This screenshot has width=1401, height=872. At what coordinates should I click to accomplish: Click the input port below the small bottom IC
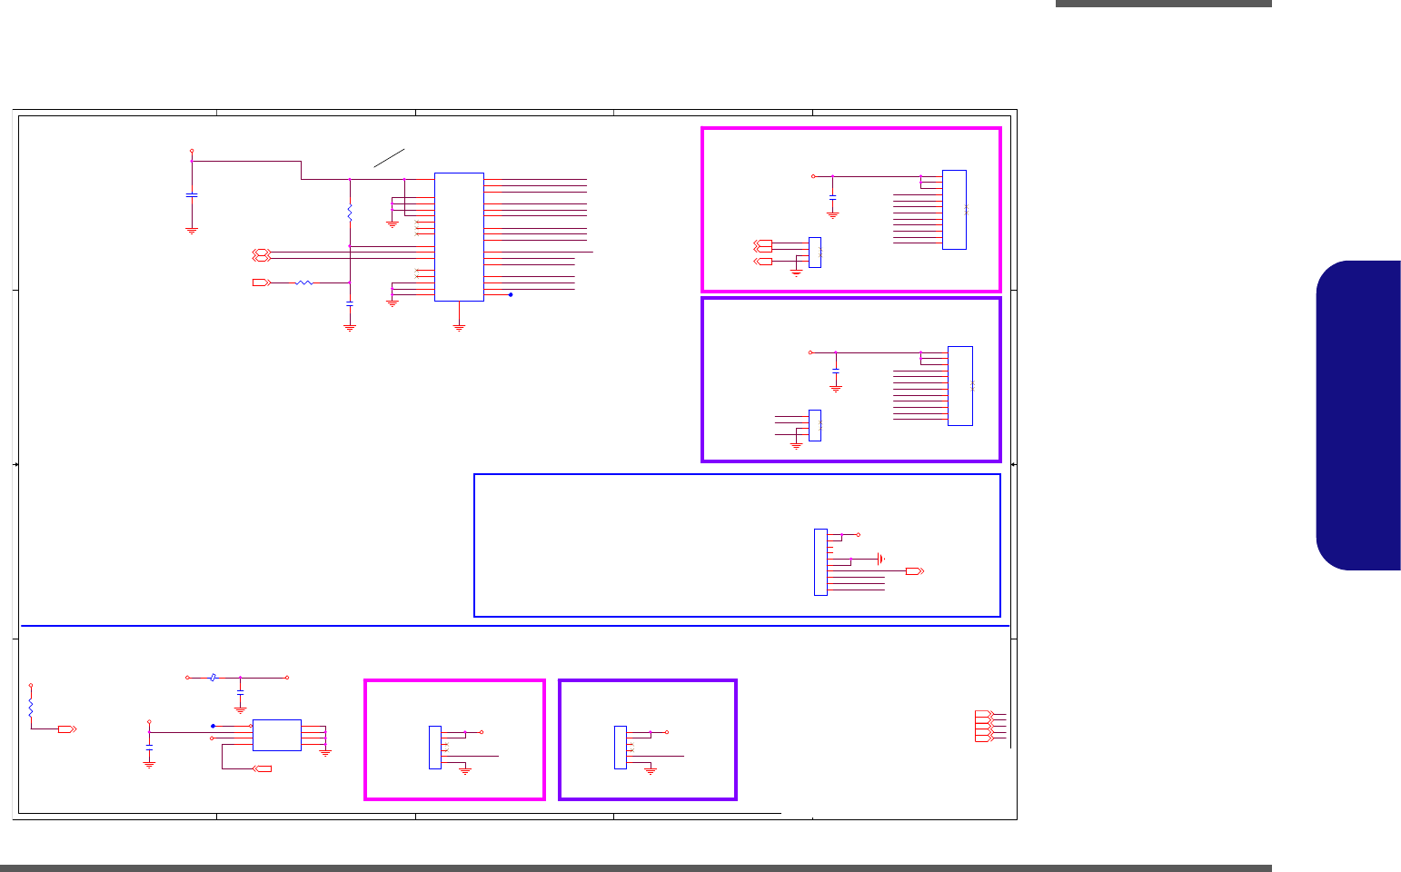[x=262, y=769]
